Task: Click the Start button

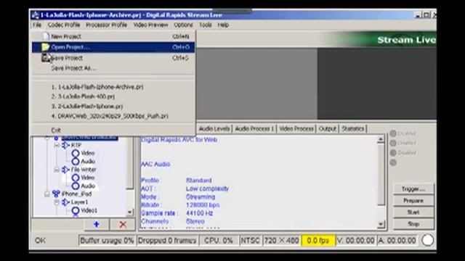Action: pos(413,212)
